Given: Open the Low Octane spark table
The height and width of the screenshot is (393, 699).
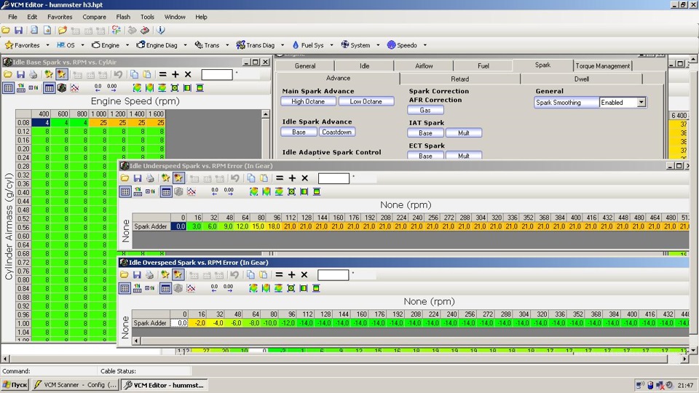Looking at the screenshot, I should click(366, 102).
